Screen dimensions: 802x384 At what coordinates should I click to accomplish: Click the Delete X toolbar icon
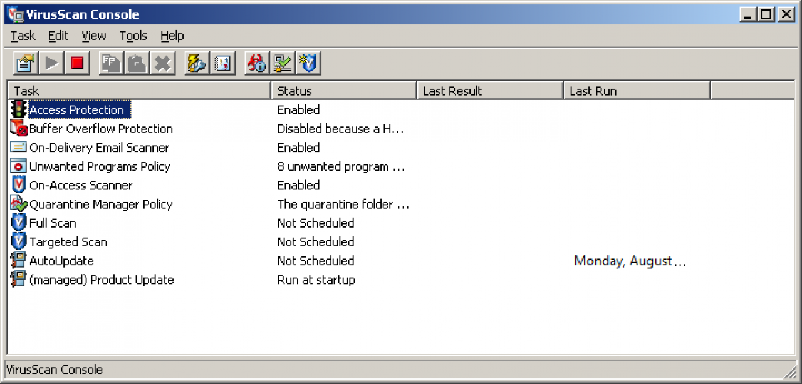tap(162, 63)
